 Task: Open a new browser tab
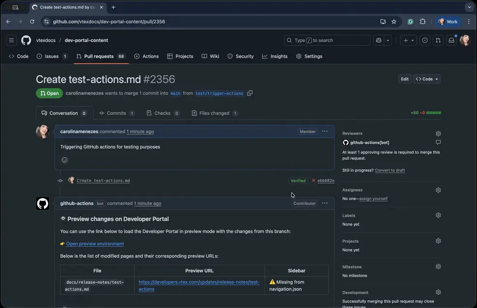click(x=113, y=7)
